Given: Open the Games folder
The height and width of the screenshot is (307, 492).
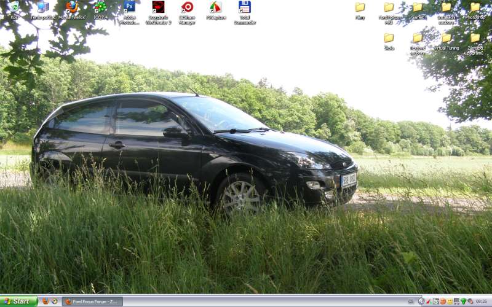Looking at the screenshot, I should coord(418,7).
